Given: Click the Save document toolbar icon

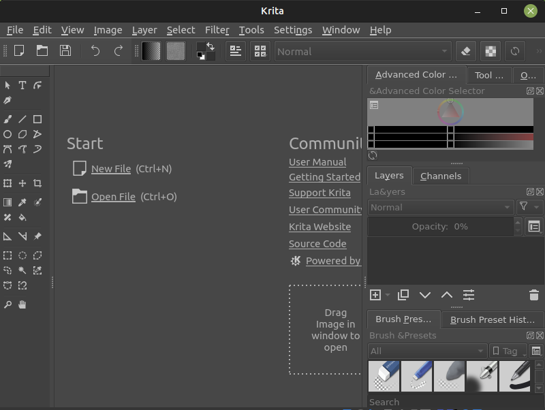Looking at the screenshot, I should [65, 51].
